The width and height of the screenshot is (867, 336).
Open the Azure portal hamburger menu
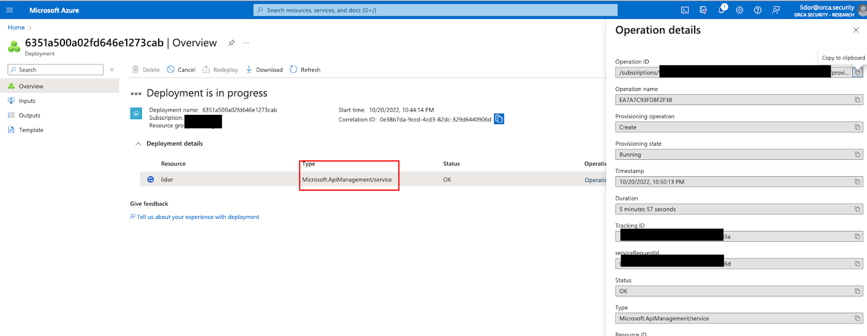[9, 10]
